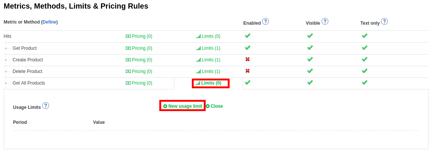Toggle Text only checkmark for Get All Products
This screenshot has width=436, height=156.
(x=365, y=82)
